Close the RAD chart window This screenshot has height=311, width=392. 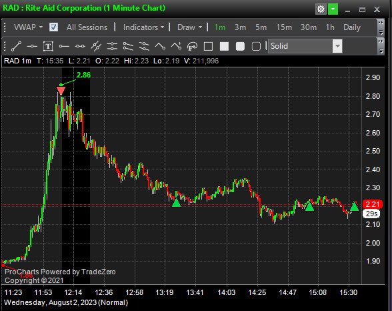377,10
